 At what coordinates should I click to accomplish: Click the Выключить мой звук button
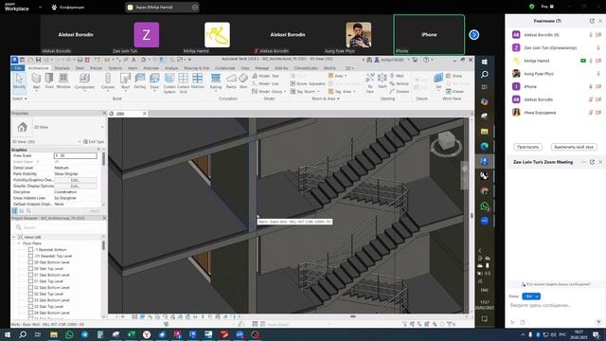click(x=574, y=147)
